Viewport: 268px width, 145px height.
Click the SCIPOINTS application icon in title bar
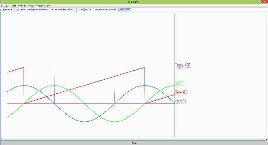tap(2, 2)
